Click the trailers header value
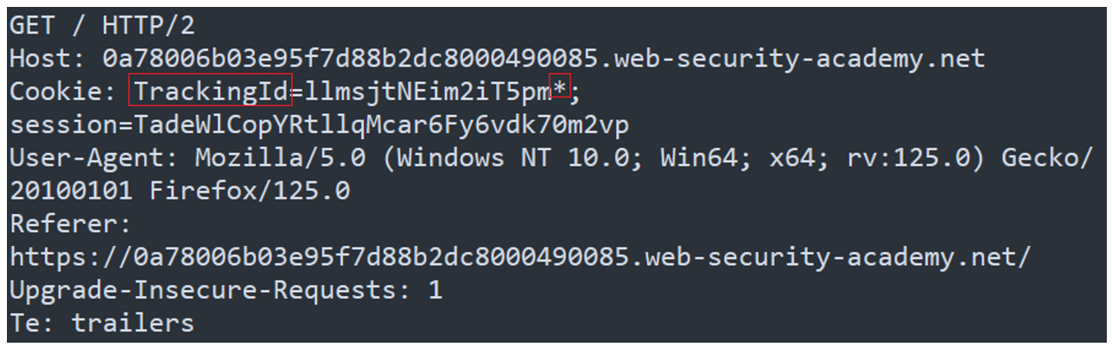The height and width of the screenshot is (347, 1112). (x=132, y=324)
